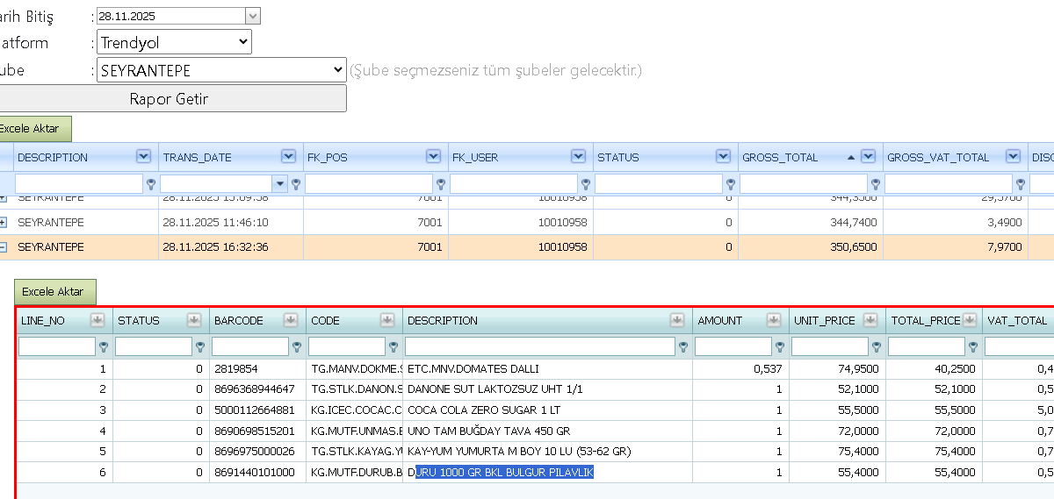Click funnel icon beside LINE_NO filter box
1054x499 pixels.
pos(104,346)
